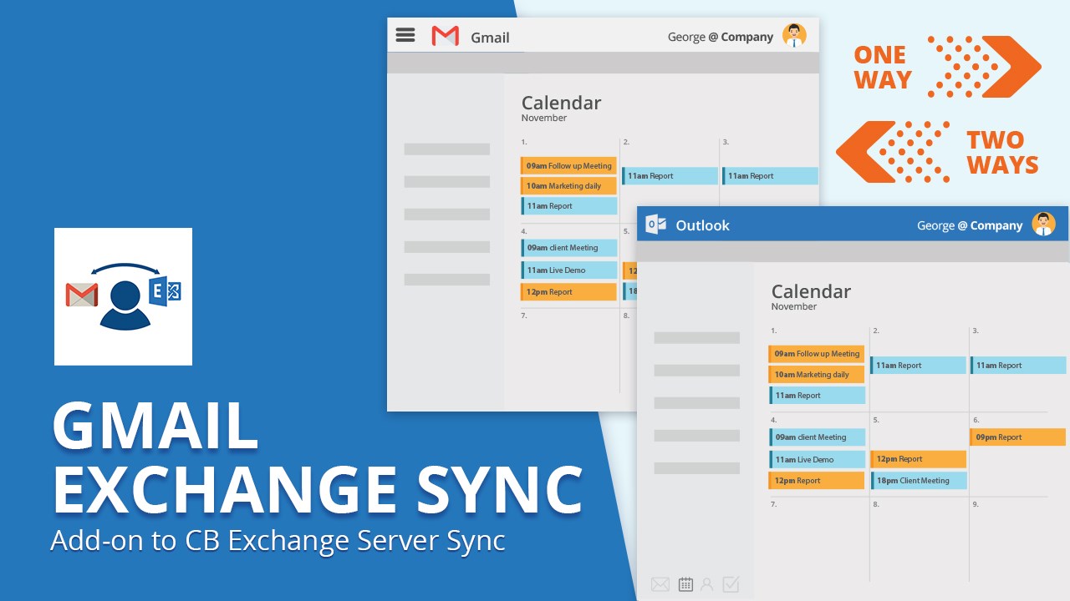Open 11am Report on day 3 in Outlook
The height and width of the screenshot is (601, 1070).
(x=1018, y=366)
